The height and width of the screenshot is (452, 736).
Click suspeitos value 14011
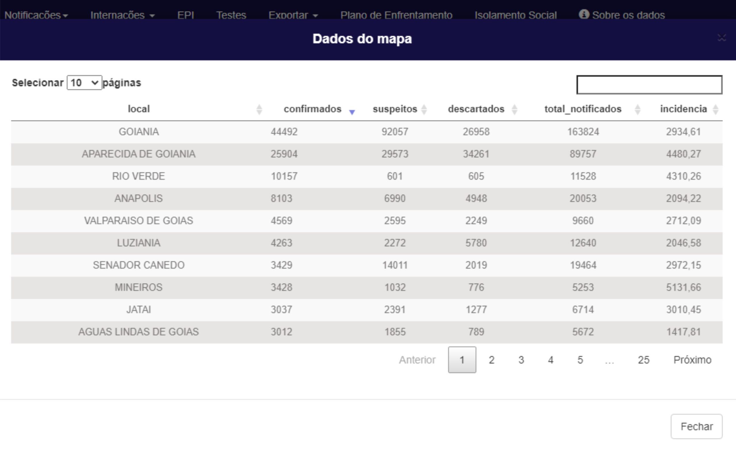394,265
